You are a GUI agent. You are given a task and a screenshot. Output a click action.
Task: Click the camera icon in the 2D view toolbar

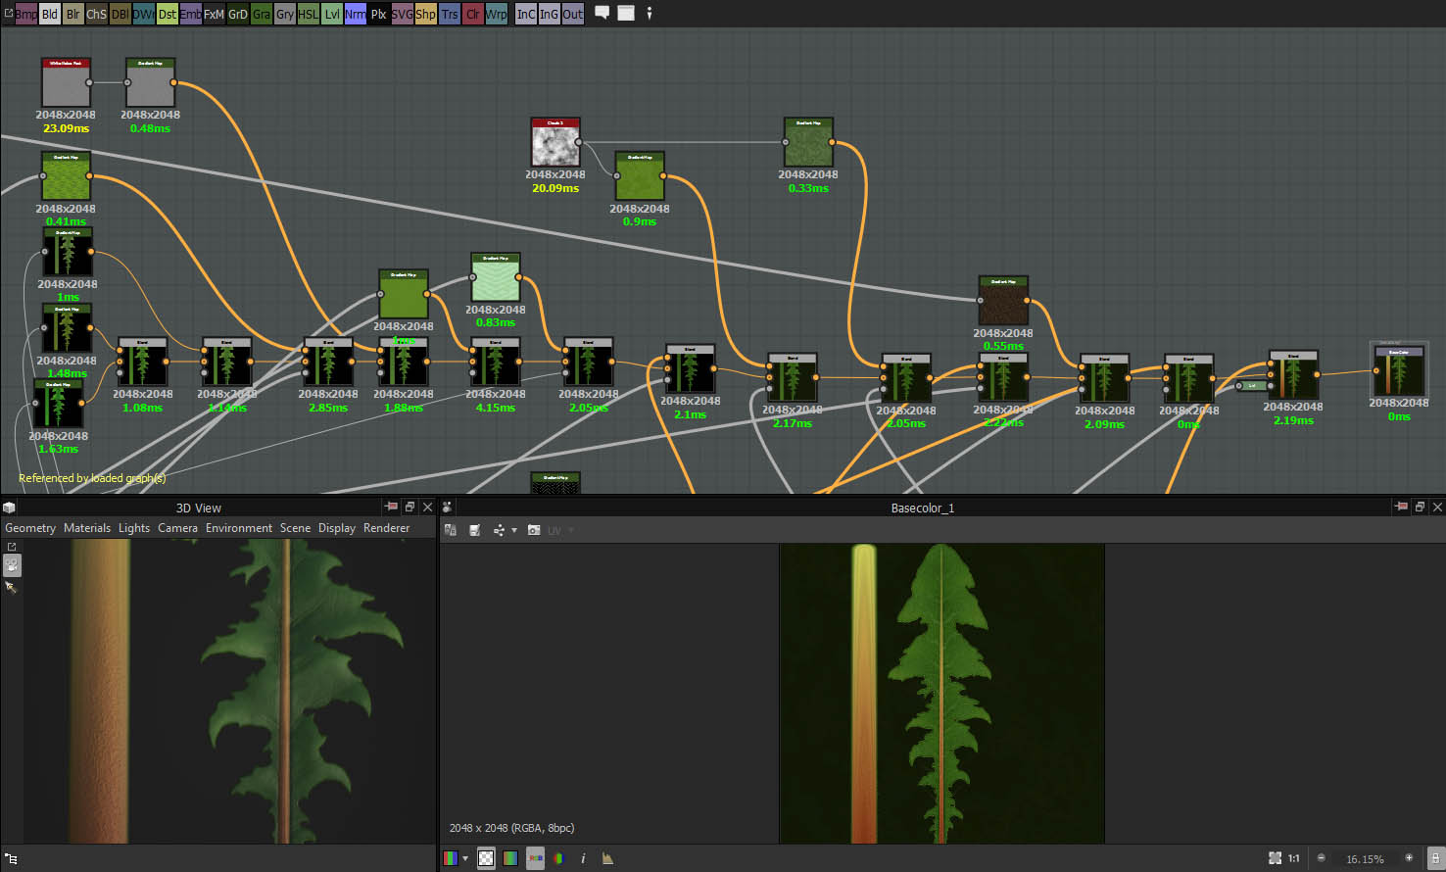[534, 530]
